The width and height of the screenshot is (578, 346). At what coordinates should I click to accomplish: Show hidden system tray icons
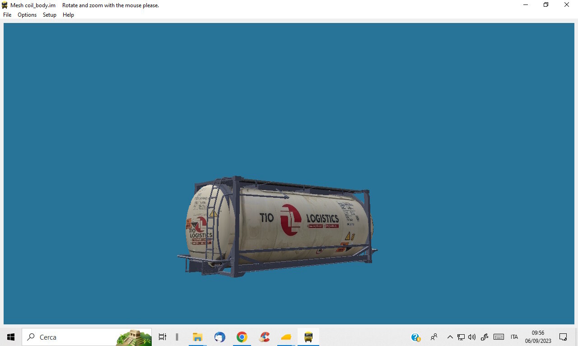tap(450, 337)
